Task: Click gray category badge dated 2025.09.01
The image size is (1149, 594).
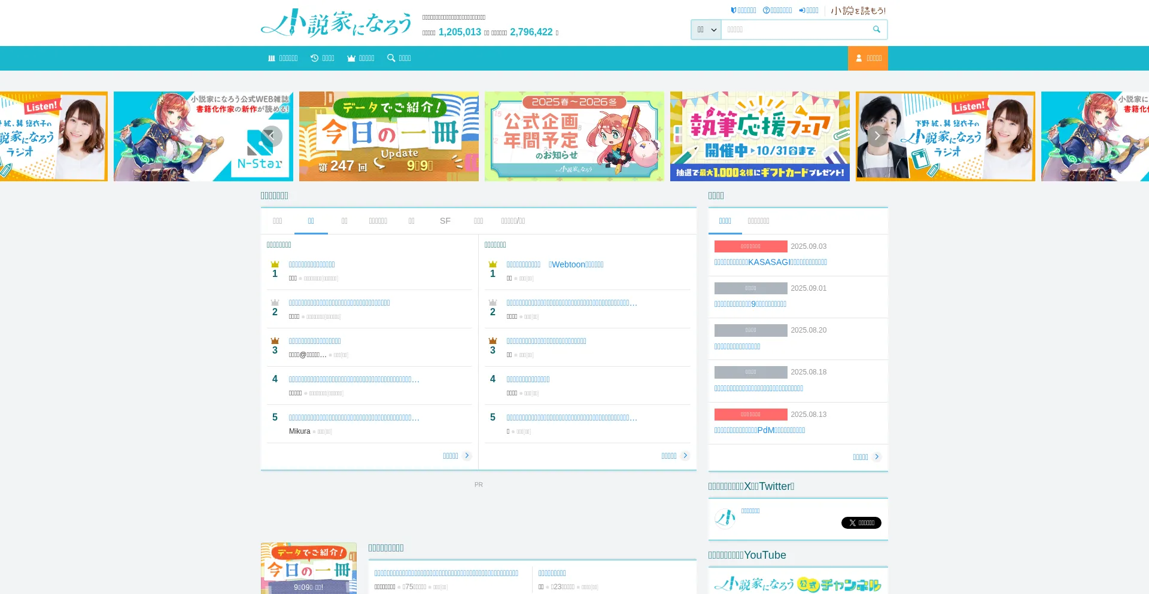Action: [751, 288]
